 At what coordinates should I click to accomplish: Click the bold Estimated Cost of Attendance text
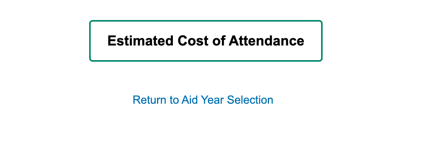(x=206, y=41)
